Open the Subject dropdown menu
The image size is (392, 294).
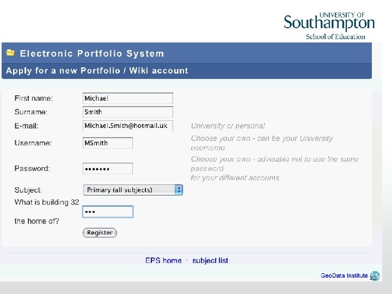pyautogui.click(x=133, y=190)
